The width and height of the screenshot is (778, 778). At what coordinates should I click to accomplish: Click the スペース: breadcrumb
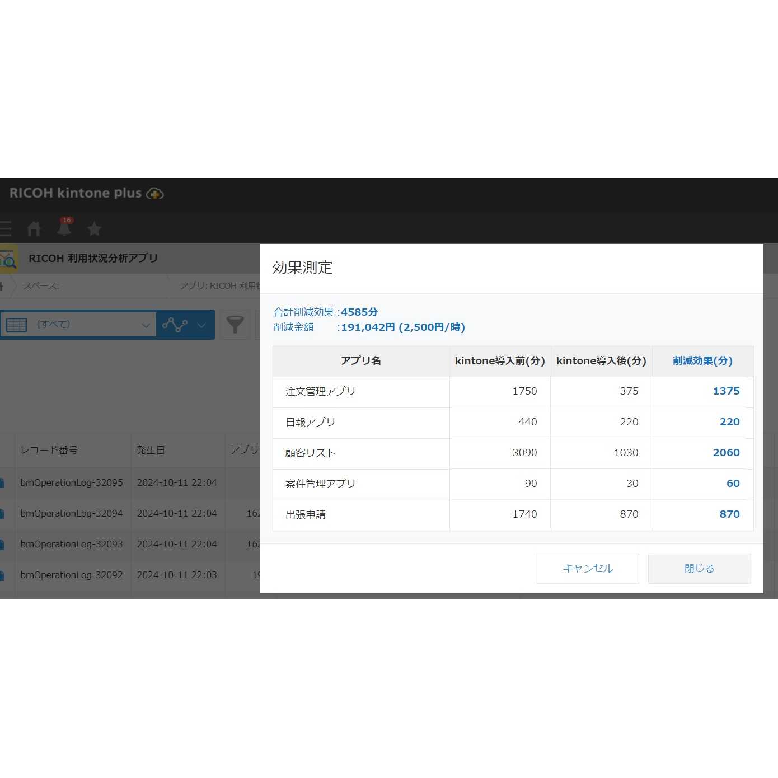41,286
